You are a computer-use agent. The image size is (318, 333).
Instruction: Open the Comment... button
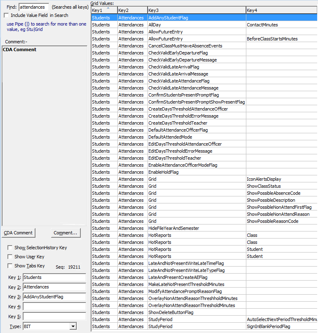[x=66, y=233]
